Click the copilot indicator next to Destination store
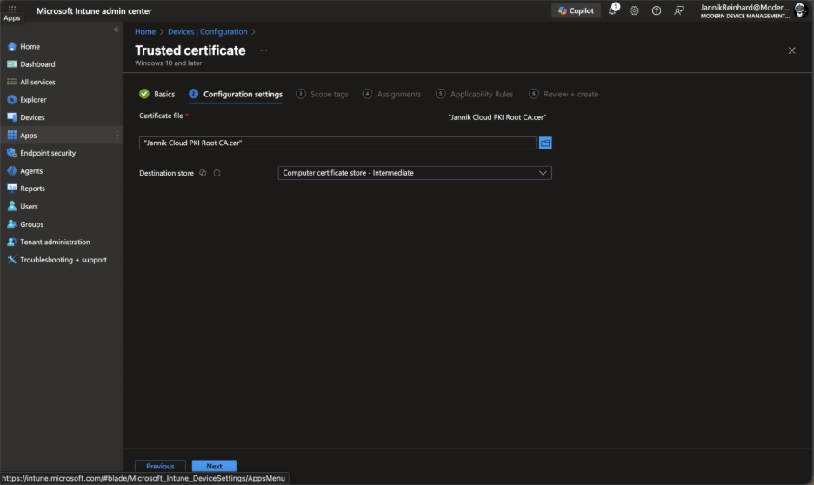 pyautogui.click(x=203, y=173)
